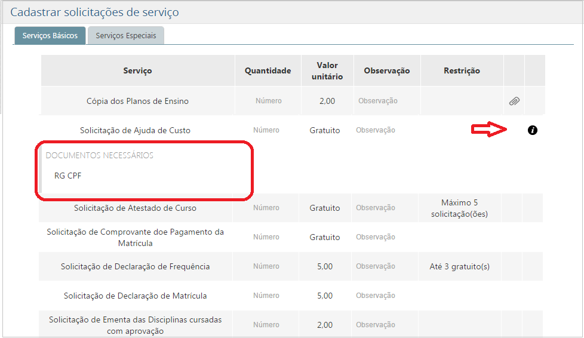This screenshot has height=338, width=584.
Task: Switch to the Serviços Especiais tab
Action: pos(126,36)
